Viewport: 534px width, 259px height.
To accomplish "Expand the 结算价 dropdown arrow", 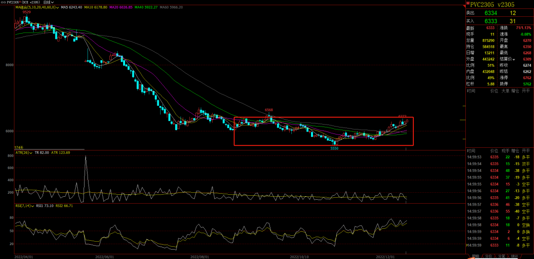I will tap(514, 59).
